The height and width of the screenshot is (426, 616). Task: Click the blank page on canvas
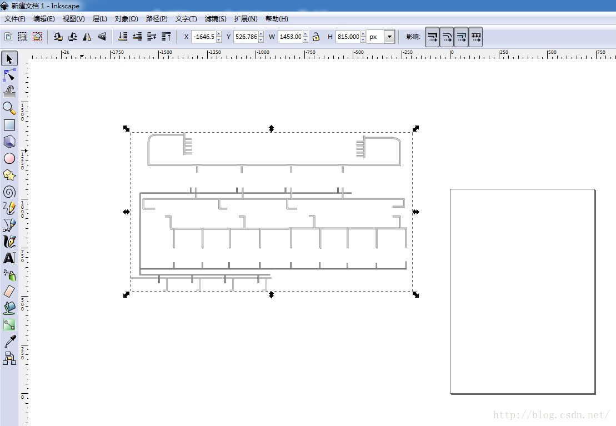(x=523, y=291)
